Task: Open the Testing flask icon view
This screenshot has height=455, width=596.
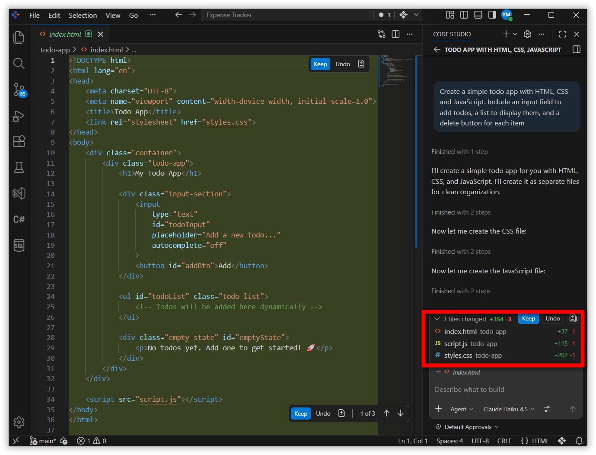Action: pyautogui.click(x=19, y=167)
